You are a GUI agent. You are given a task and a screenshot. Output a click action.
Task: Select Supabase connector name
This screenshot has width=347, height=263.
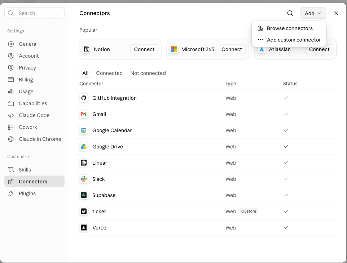click(104, 195)
